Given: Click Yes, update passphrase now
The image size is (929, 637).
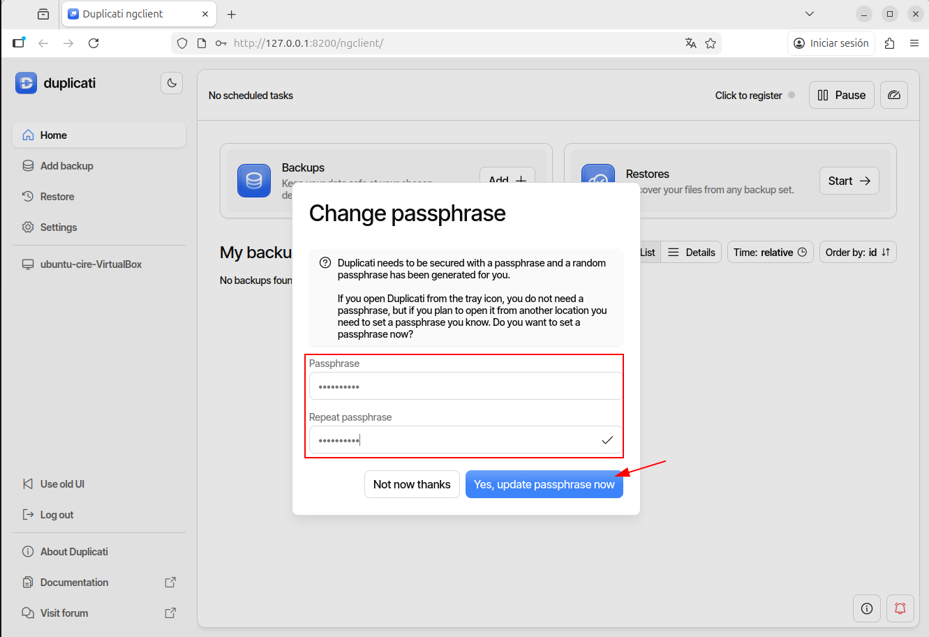Looking at the screenshot, I should pyautogui.click(x=544, y=484).
